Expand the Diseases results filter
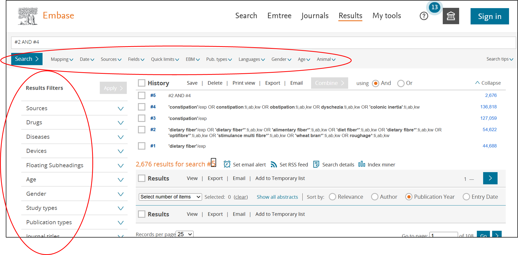Screen dimensions: 518x255 120,137
